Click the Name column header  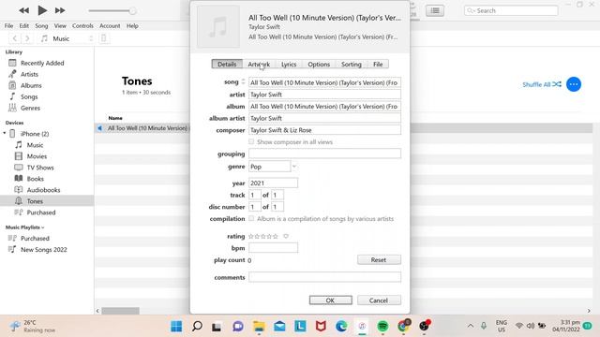coord(115,118)
